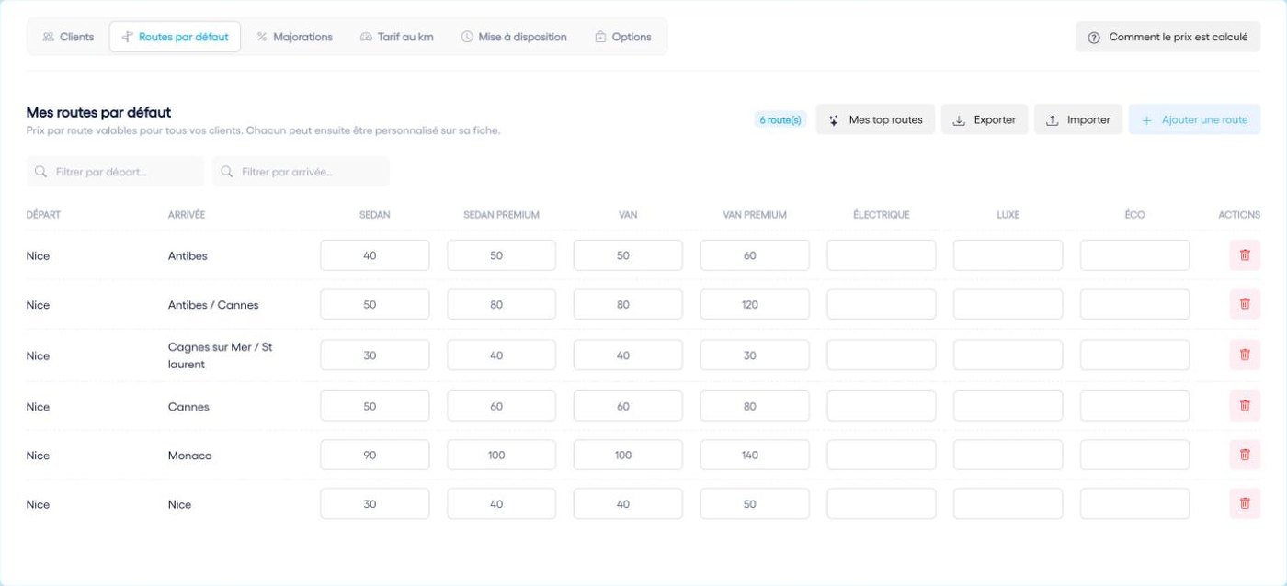Click the Exporter button
The width and height of the screenshot is (1287, 586).
click(x=984, y=119)
